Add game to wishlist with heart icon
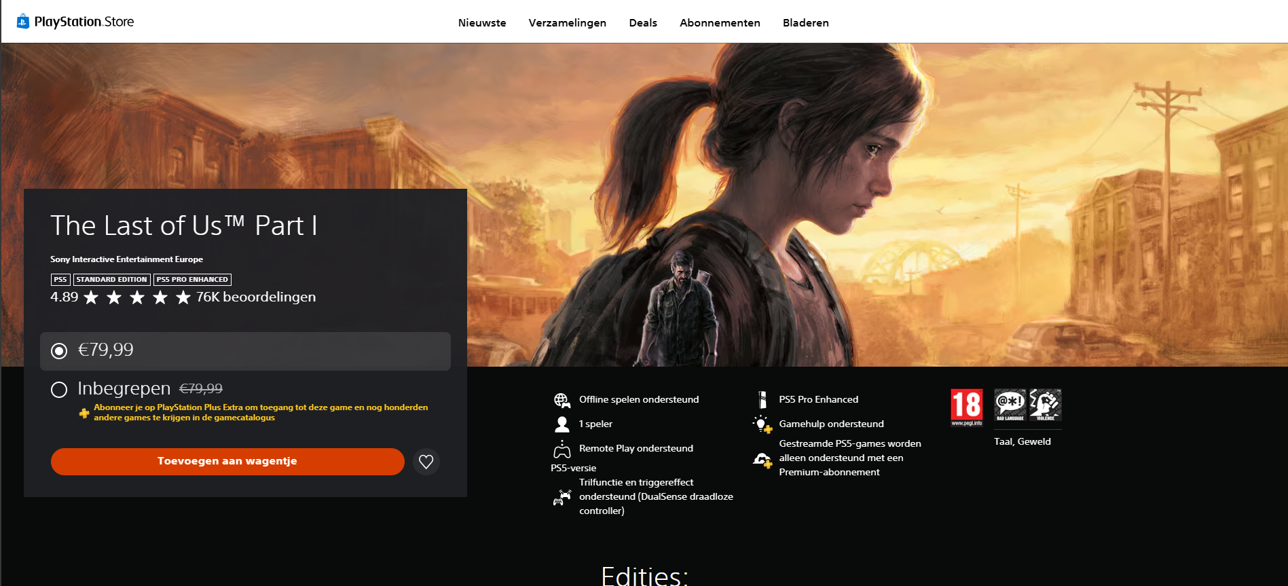 tap(426, 462)
